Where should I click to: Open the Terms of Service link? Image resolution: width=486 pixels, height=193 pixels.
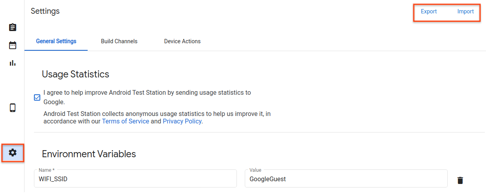click(126, 121)
